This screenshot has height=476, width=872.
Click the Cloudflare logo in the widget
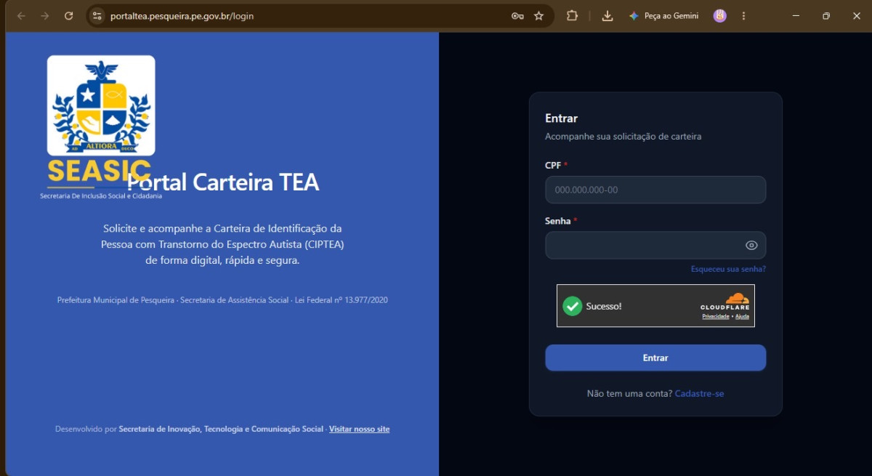point(725,301)
